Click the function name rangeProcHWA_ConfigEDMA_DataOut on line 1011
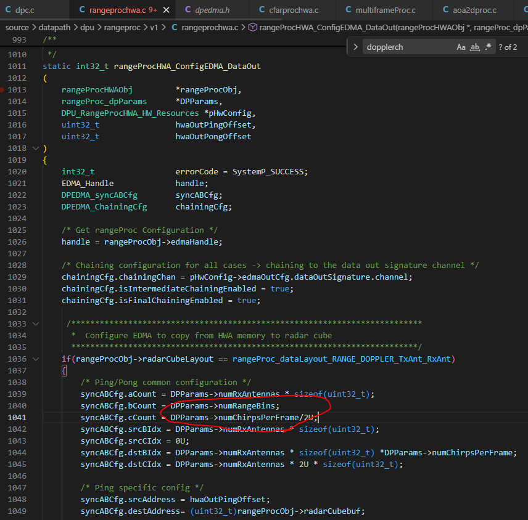528x520 pixels. [188, 67]
